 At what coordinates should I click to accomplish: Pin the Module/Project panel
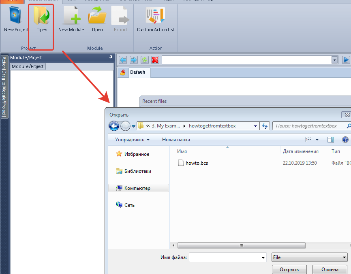[111, 57]
